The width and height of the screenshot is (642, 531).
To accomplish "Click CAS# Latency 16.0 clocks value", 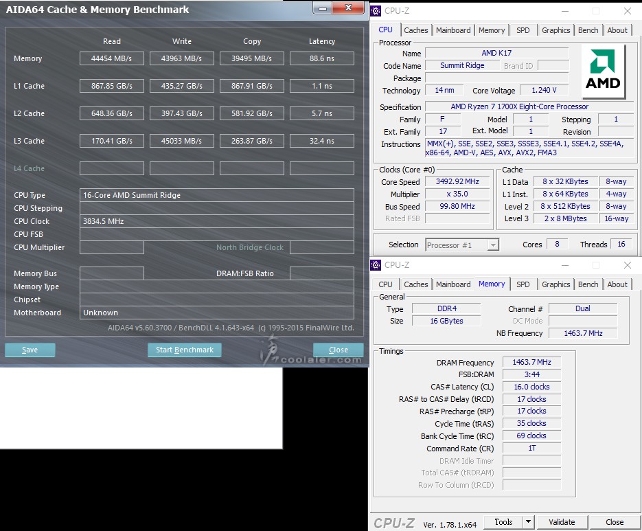I will [531, 387].
